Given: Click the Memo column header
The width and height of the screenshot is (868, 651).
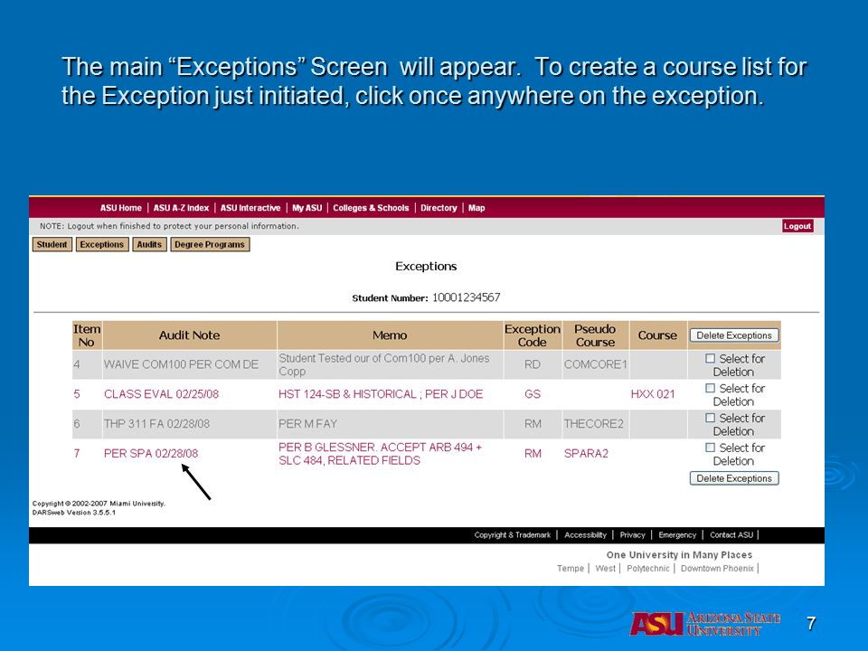Looking at the screenshot, I should pyautogui.click(x=390, y=335).
